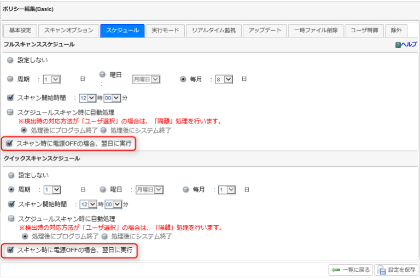Click the フルスキャンスケジュール section heading

(x=39, y=44)
